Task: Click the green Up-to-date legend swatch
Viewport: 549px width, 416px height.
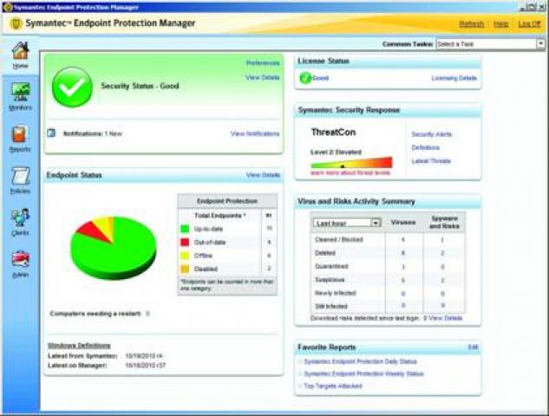Action: pyautogui.click(x=185, y=229)
